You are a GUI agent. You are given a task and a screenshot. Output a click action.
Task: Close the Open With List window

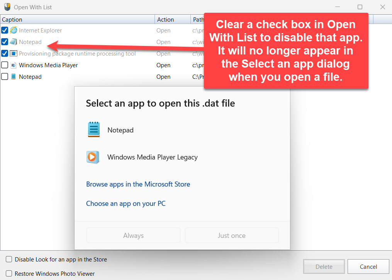click(382, 7)
